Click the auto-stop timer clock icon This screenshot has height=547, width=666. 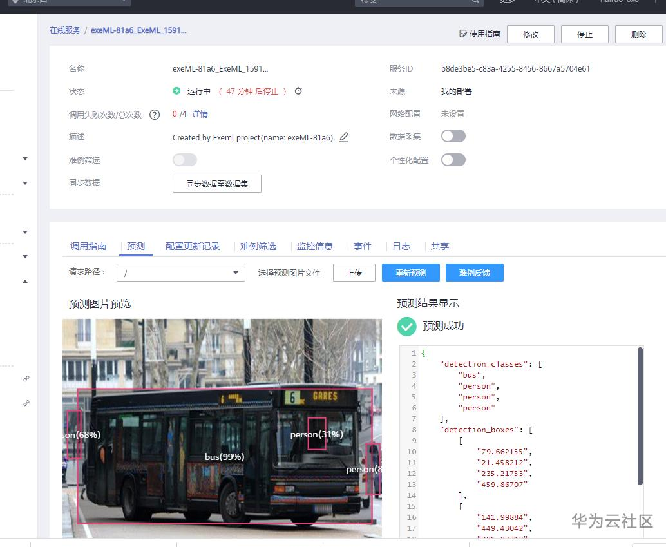(x=299, y=91)
